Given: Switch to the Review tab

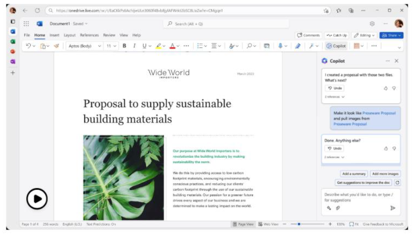Looking at the screenshot, I should coord(109,35).
